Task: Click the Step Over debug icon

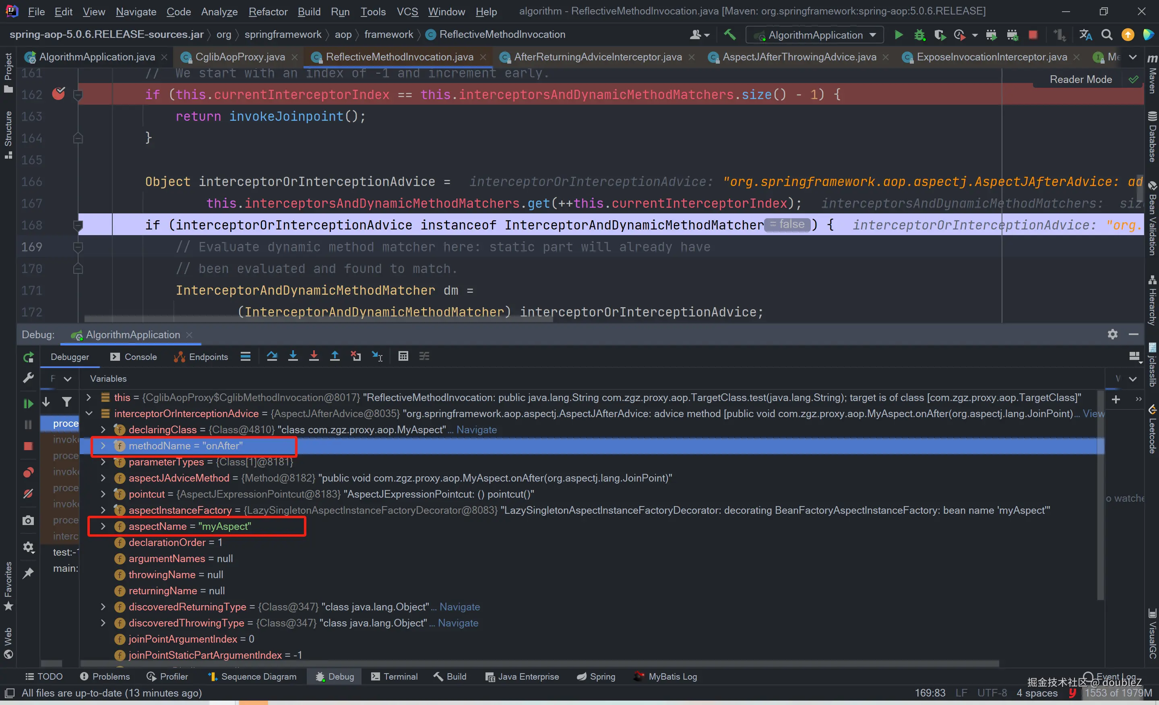Action: point(272,356)
